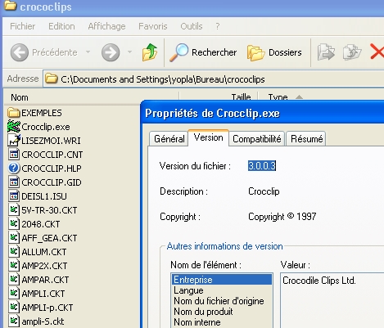Go up one folder level
This screenshot has width=384, height=328.
tap(150, 52)
